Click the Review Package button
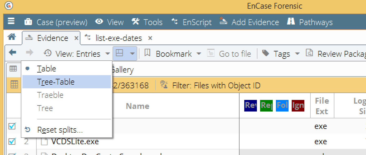The height and width of the screenshot is (155, 366). [x=336, y=54]
